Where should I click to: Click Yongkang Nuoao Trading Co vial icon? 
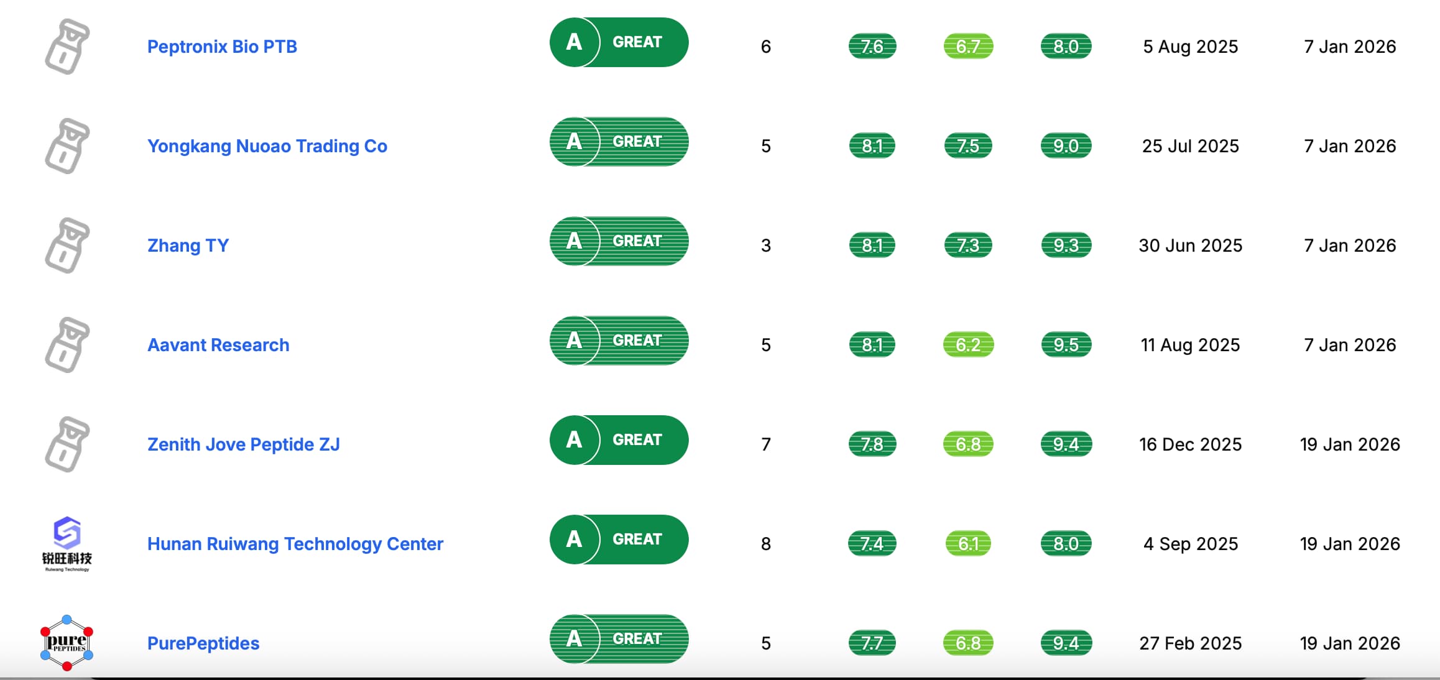click(x=67, y=146)
